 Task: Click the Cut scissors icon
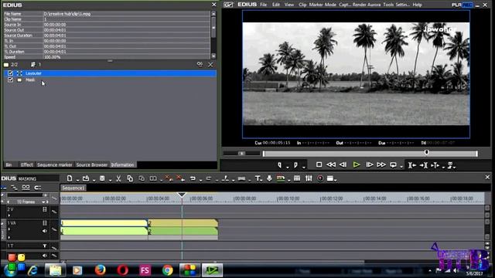pyautogui.click(x=118, y=178)
